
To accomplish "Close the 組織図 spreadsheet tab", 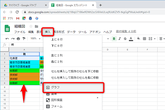I will [x=93, y=5].
